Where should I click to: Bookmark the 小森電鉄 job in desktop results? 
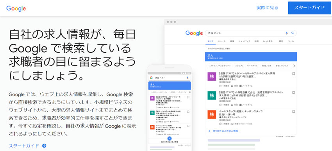tap(293, 92)
